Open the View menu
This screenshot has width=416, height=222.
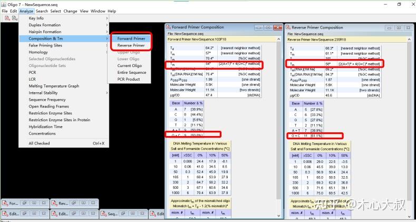tap(84, 11)
